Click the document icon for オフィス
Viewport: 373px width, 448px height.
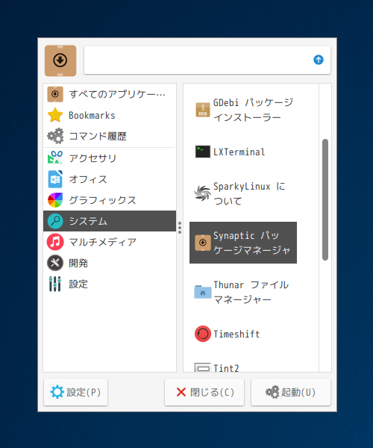pyautogui.click(x=55, y=179)
